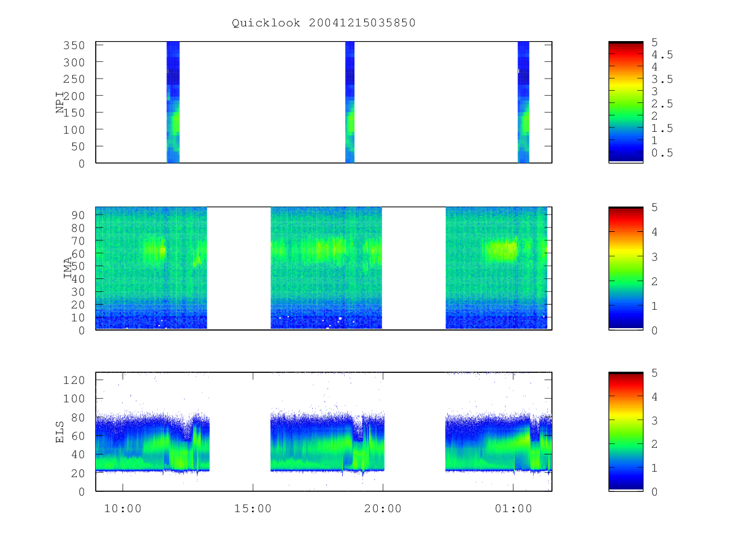Click the Quicklook 20041215035850 title
736x552 pixels.
point(324,23)
